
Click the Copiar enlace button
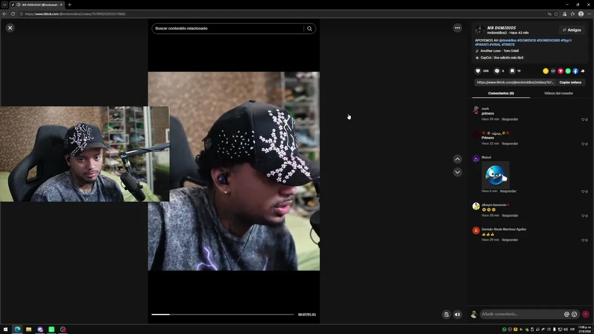(570, 83)
